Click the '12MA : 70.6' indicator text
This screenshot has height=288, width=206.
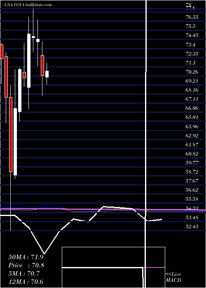tap(26, 282)
